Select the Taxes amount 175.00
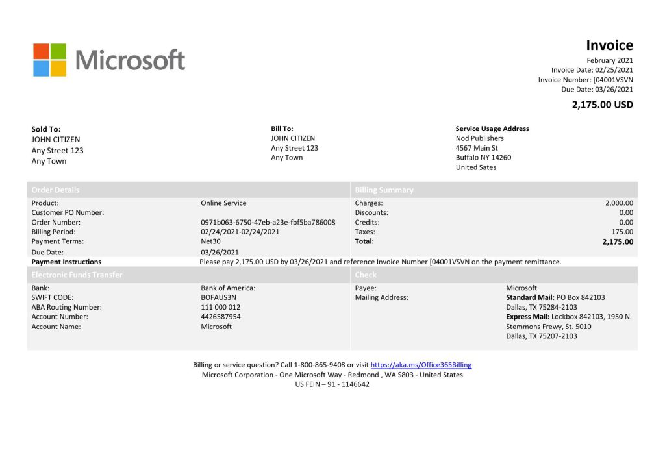Screen dimensions: 665x470 (x=621, y=232)
